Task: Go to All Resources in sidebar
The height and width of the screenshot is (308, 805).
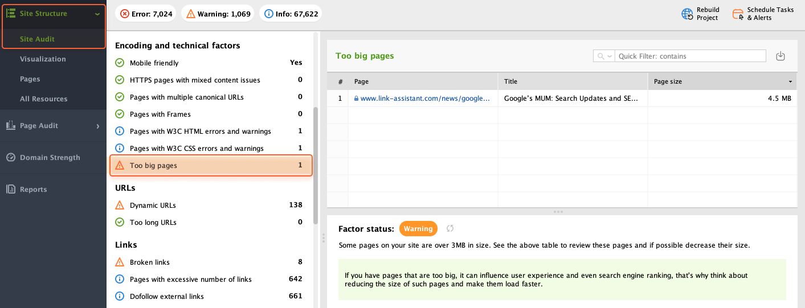Action: pos(43,98)
